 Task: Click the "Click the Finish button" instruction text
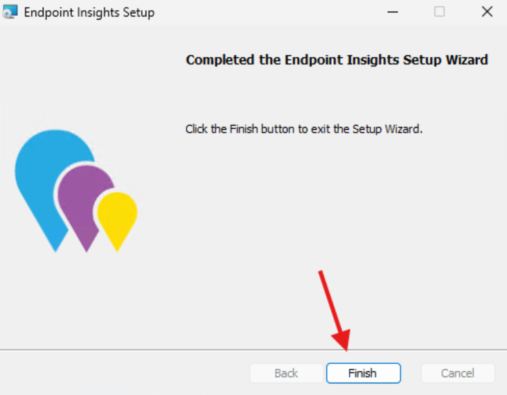click(x=303, y=130)
